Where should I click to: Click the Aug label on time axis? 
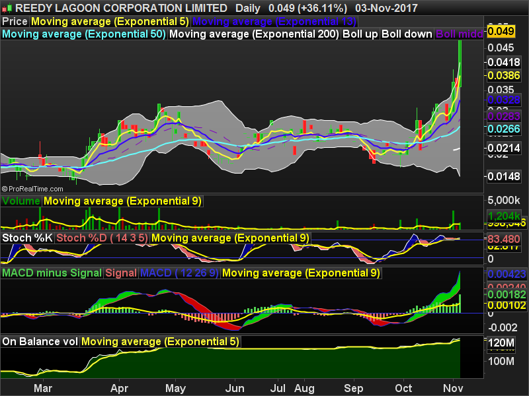(x=304, y=388)
